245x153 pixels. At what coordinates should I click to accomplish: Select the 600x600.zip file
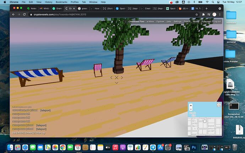239,131
